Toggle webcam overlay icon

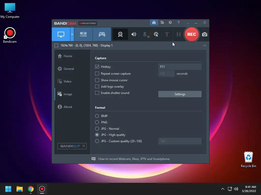point(120,34)
